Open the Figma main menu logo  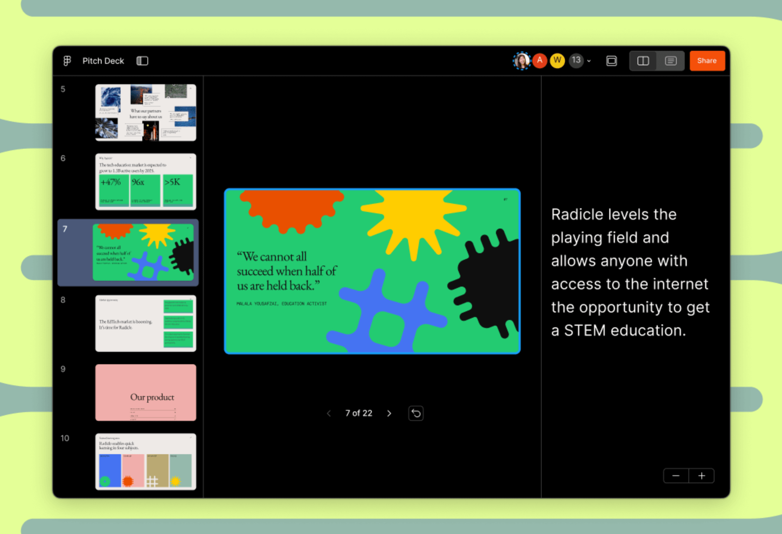(x=67, y=61)
